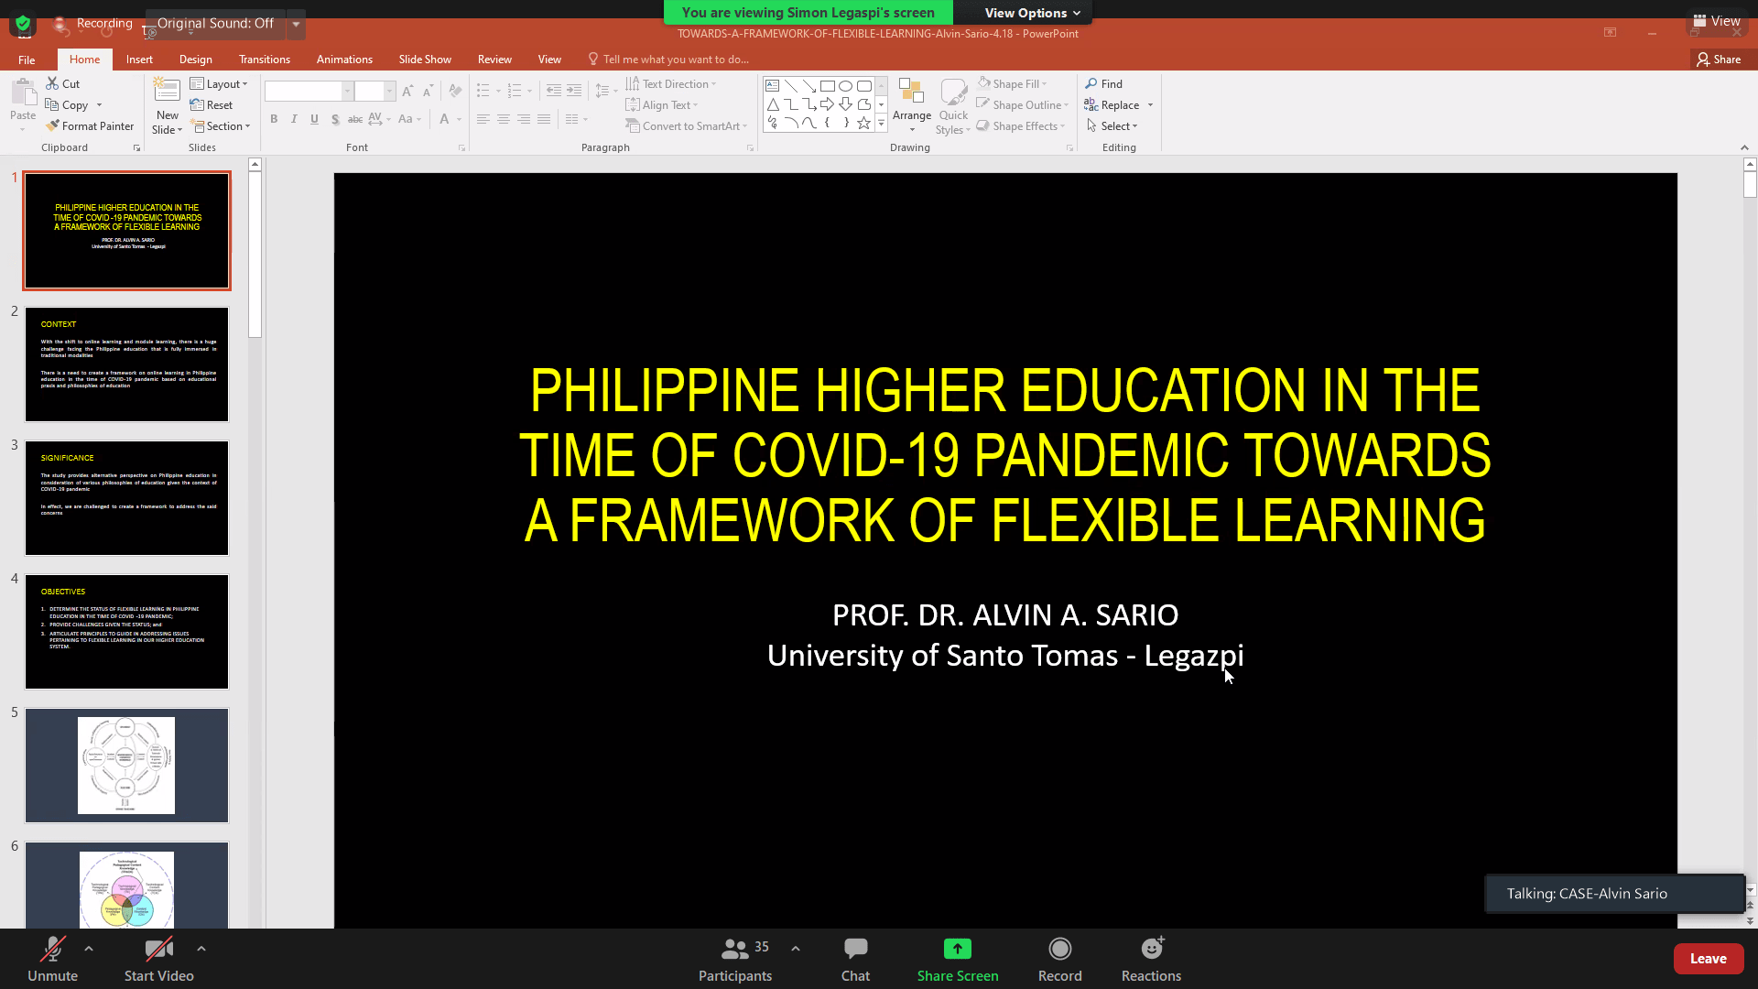Click the Record circle icon
Viewport: 1758px width, 989px height.
(1059, 949)
